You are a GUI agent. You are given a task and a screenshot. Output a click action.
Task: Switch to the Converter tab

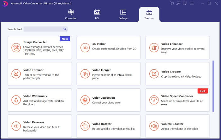pos(71,14)
